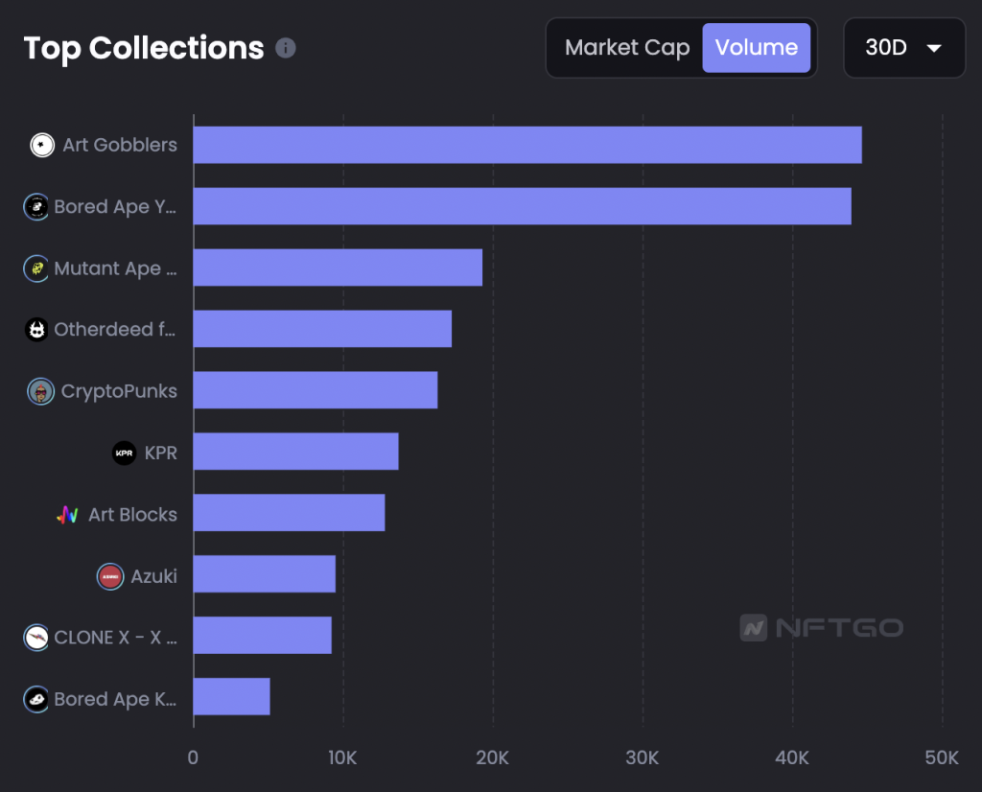The image size is (982, 792).
Task: Click the Bored Ape K... collection logo
Action: tap(36, 699)
